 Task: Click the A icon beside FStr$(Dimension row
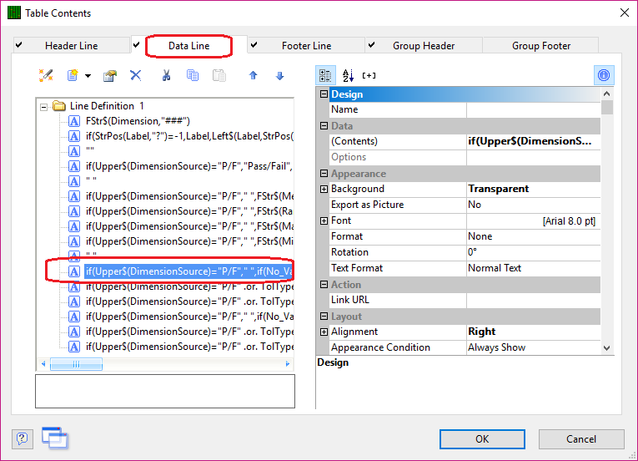tap(74, 121)
